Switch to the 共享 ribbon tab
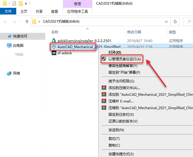Image resolution: width=193 pixels, height=157 pixels. pyautogui.click(x=39, y=11)
